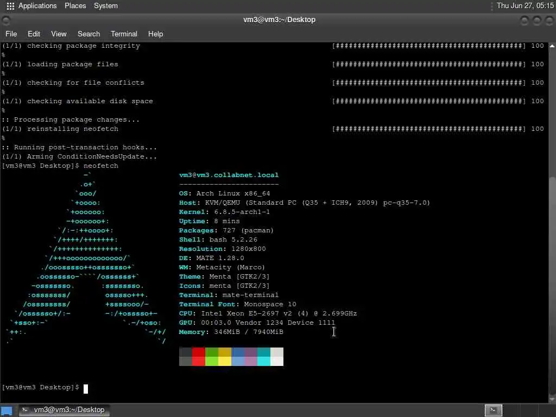Click the '$ neofetch' command line
The height and width of the screenshot is (417, 556).
pos(60,166)
